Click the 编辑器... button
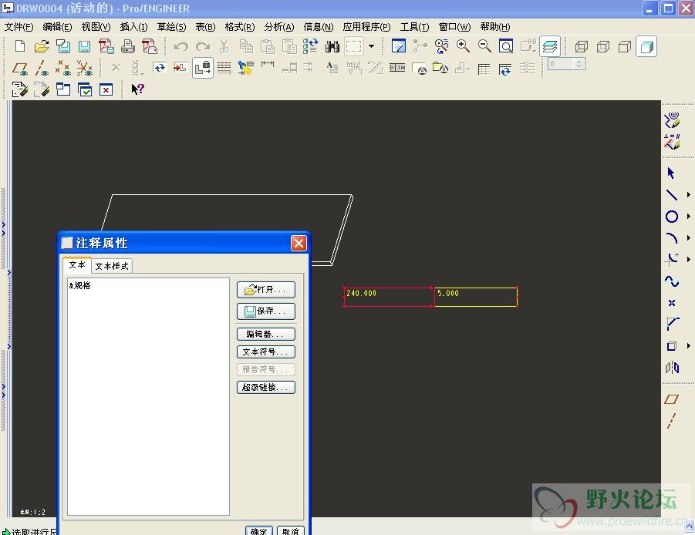The height and width of the screenshot is (535, 695). coord(265,334)
